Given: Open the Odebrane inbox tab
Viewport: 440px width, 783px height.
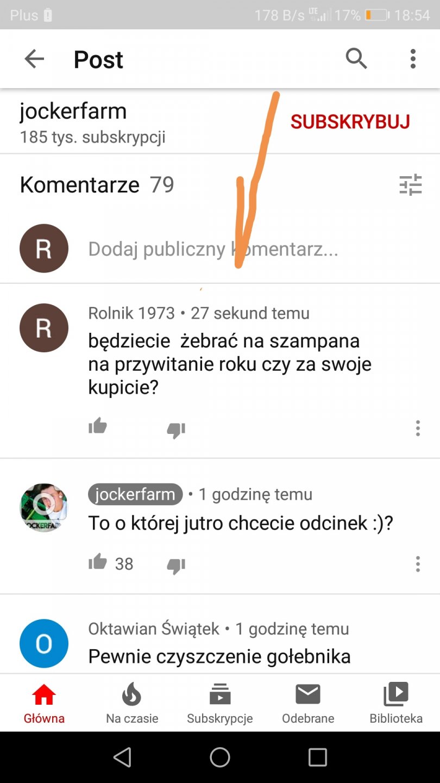Looking at the screenshot, I should click(x=308, y=703).
